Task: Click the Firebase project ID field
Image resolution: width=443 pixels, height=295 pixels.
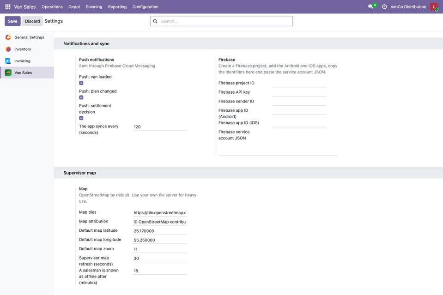Action: [x=299, y=83]
